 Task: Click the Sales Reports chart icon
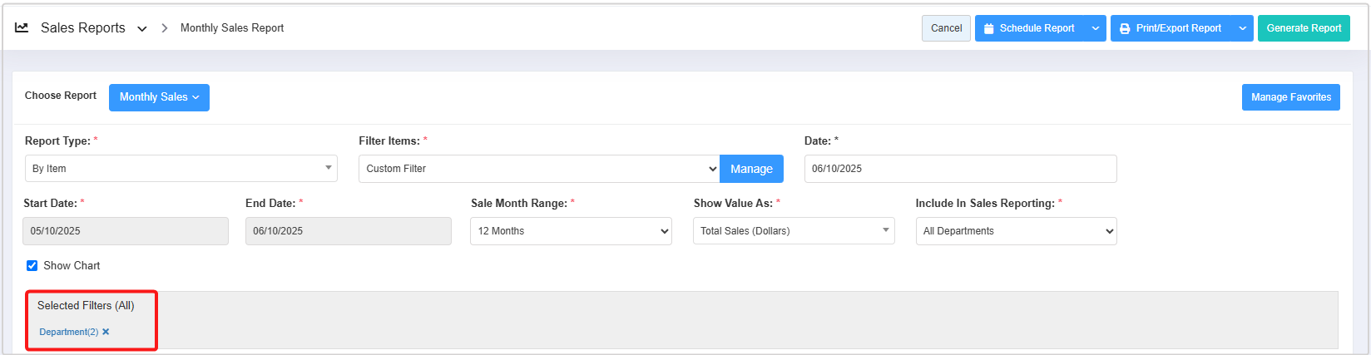tap(22, 27)
